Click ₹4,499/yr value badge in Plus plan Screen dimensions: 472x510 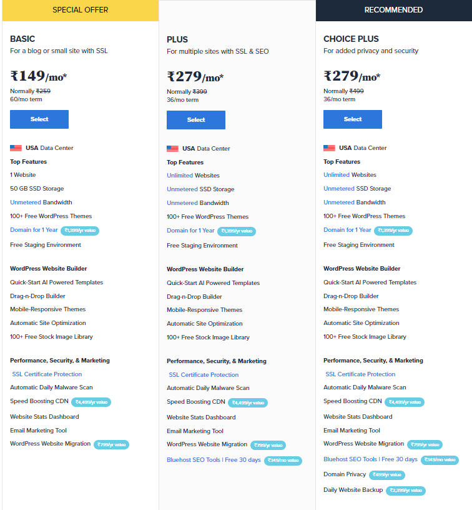[x=248, y=402]
